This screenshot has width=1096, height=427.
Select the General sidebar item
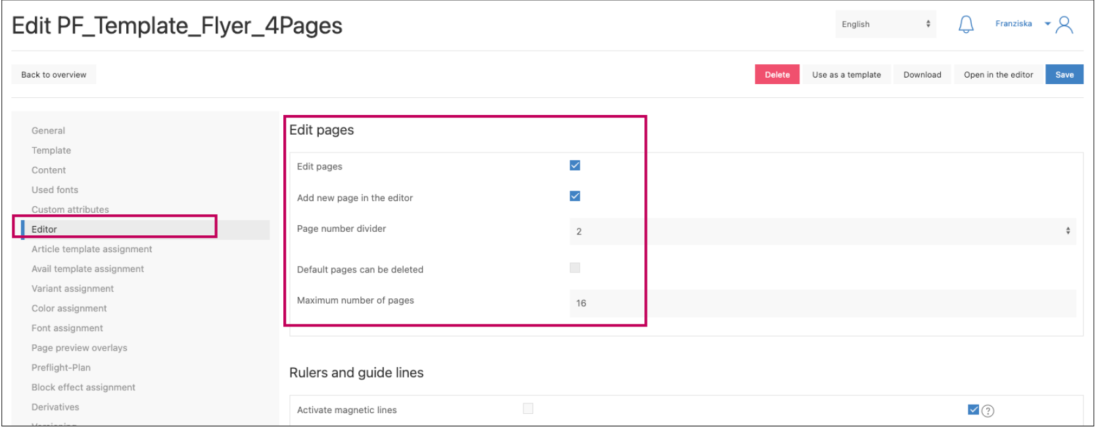click(48, 131)
